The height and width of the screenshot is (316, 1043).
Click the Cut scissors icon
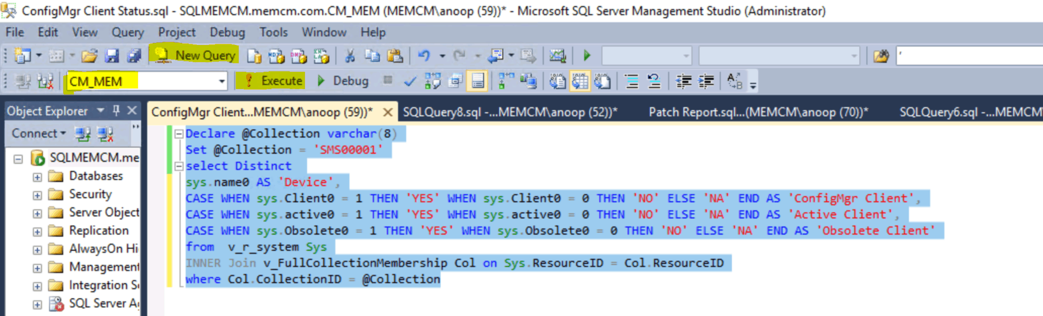(x=350, y=56)
